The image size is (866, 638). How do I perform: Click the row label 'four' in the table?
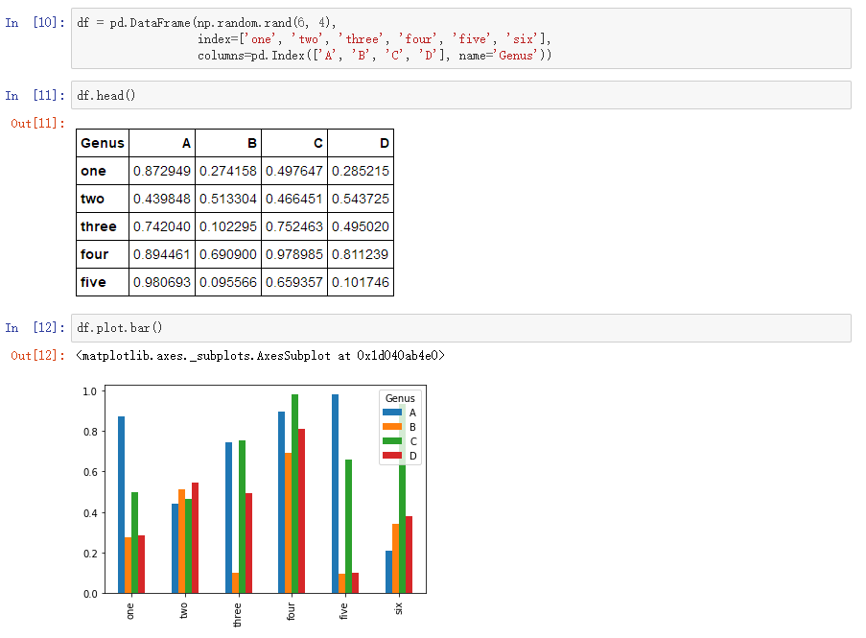tap(93, 254)
